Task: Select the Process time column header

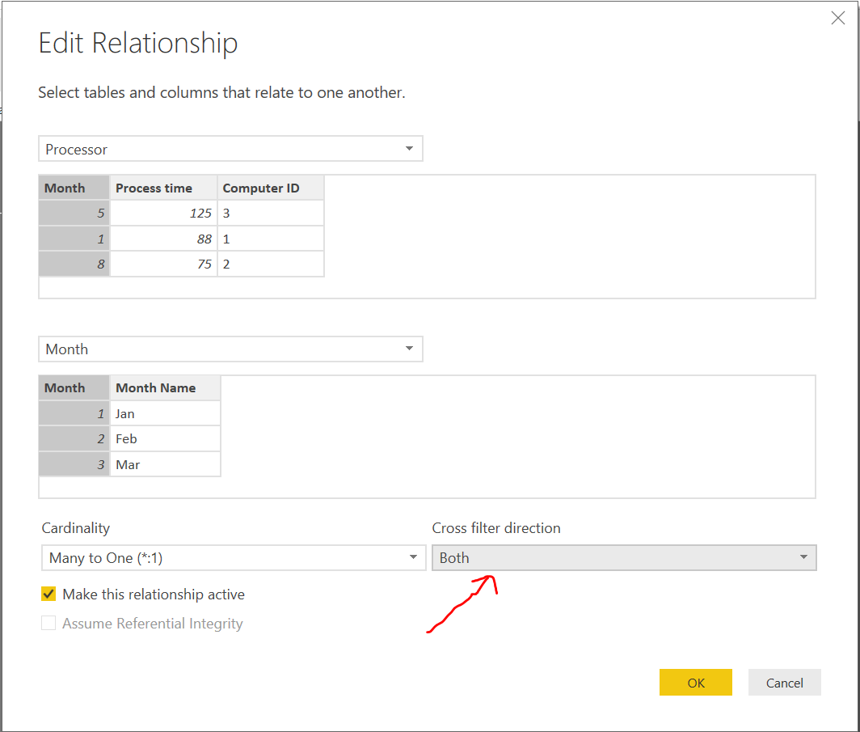Action: tap(163, 188)
